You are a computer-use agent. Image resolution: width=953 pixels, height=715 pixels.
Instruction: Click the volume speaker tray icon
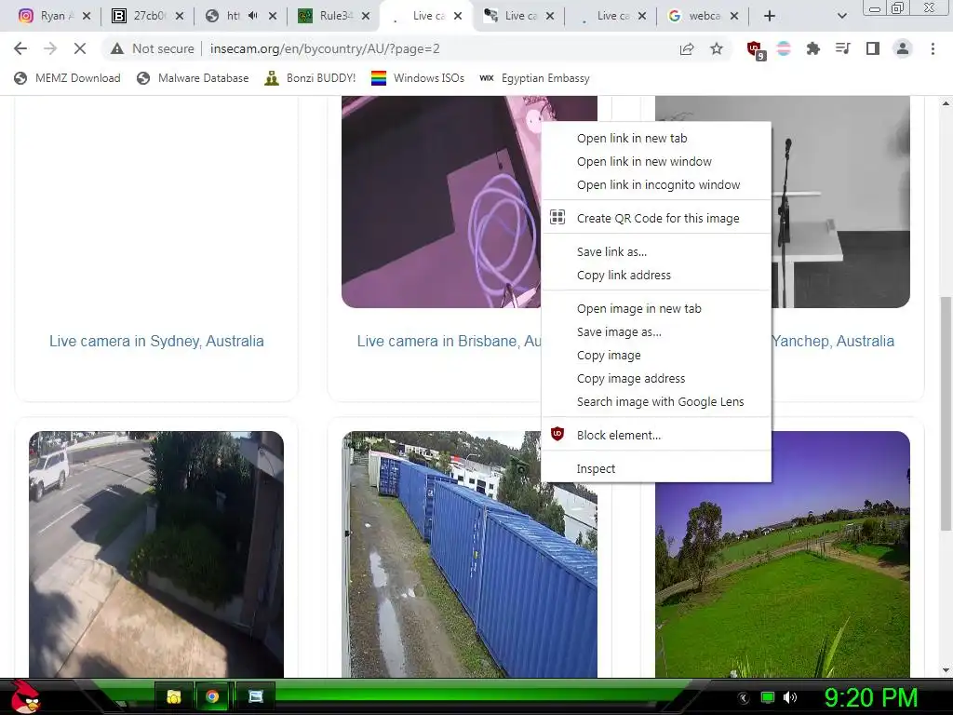click(x=789, y=697)
